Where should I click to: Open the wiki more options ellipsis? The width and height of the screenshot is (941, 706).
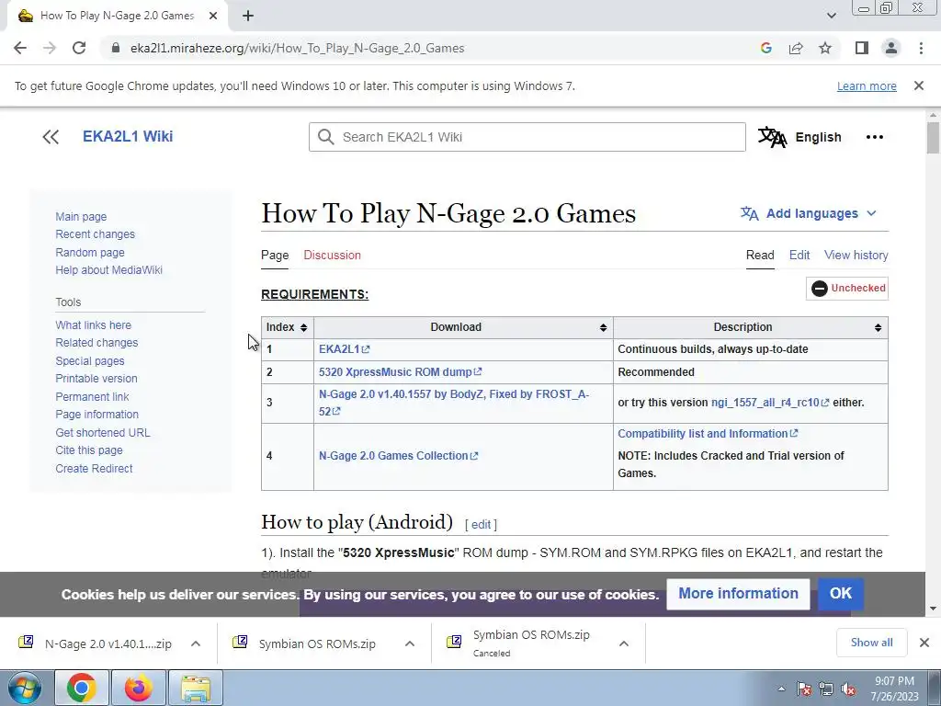click(x=875, y=137)
